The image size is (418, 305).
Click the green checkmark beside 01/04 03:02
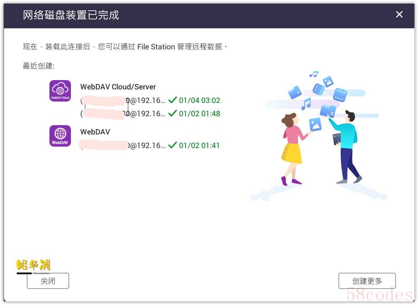click(x=173, y=100)
